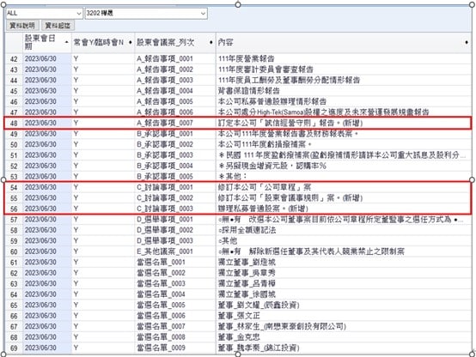This screenshot has height=357, width=476.
Task: Click cell A_報告事項_0003
Action: [x=175, y=81]
